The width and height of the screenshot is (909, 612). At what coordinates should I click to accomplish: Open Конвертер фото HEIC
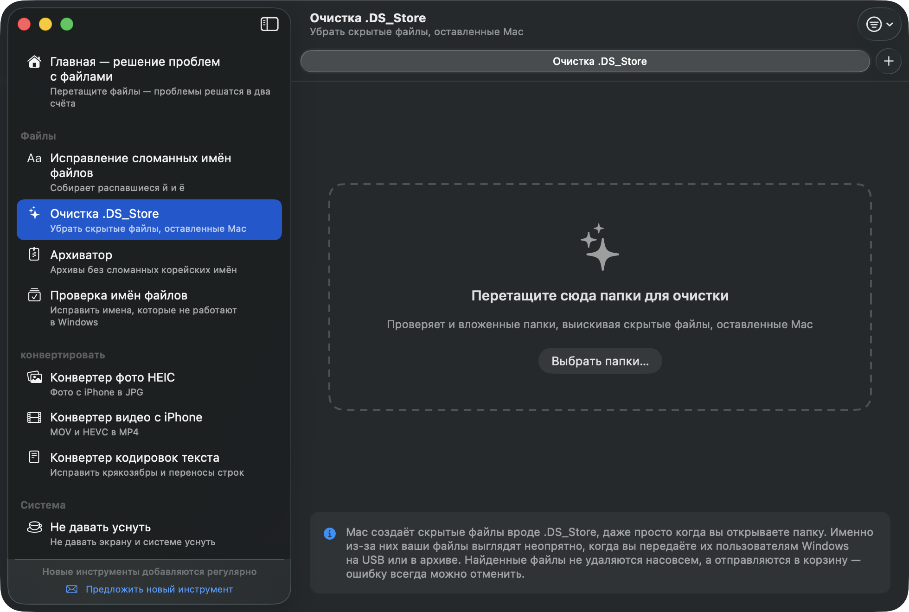(x=149, y=384)
